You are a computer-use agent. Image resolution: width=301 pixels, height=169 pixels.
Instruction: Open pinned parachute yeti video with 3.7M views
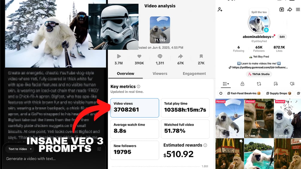coord(230,118)
